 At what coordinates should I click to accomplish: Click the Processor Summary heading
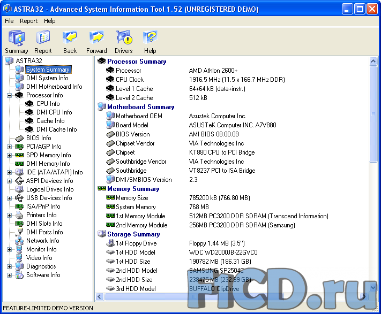point(137,62)
